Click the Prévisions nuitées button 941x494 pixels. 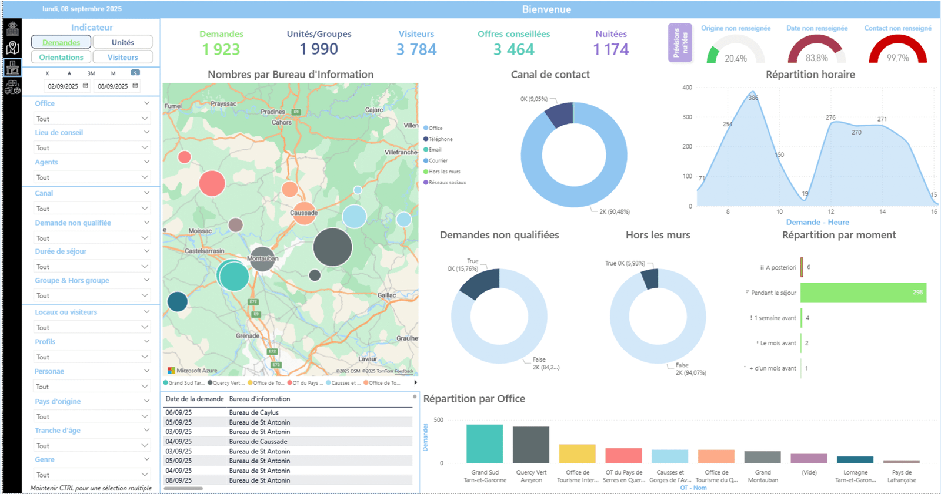679,43
